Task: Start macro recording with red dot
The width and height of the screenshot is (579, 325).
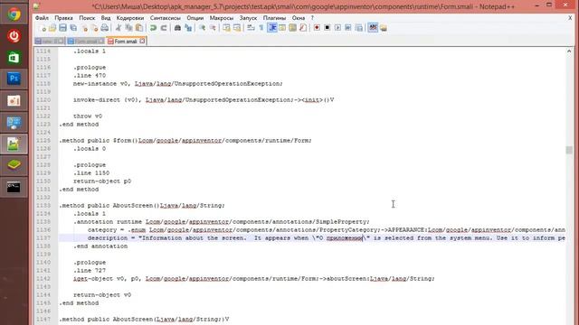Action: (x=317, y=28)
